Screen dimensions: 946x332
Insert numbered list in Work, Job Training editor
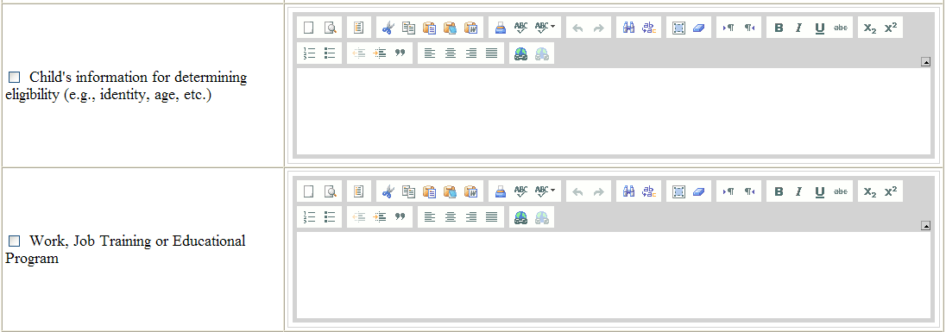310,217
